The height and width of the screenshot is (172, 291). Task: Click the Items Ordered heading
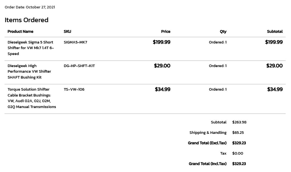[x=27, y=20]
